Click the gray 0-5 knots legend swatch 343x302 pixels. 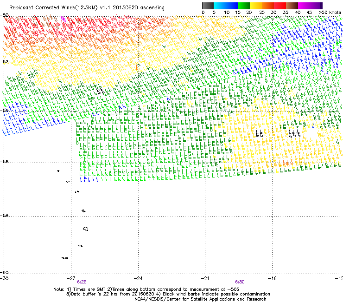tap(208, 6)
